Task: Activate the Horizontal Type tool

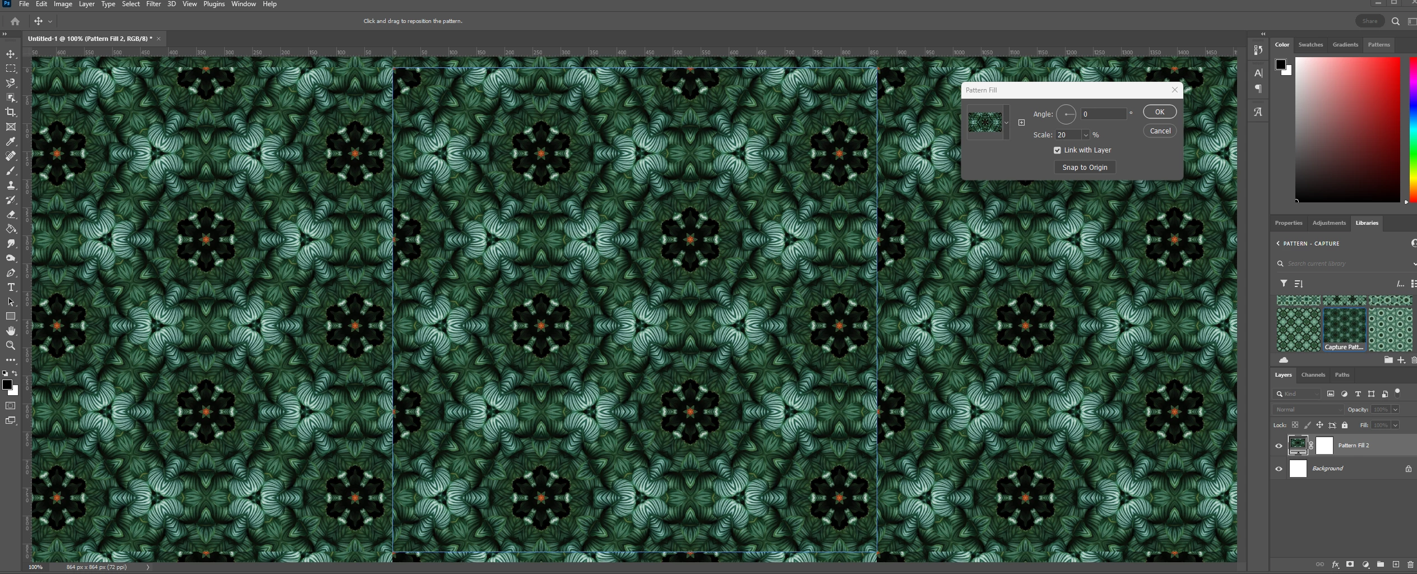Action: (x=11, y=287)
